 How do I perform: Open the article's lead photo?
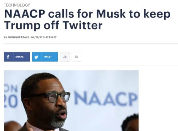[71, 101]
